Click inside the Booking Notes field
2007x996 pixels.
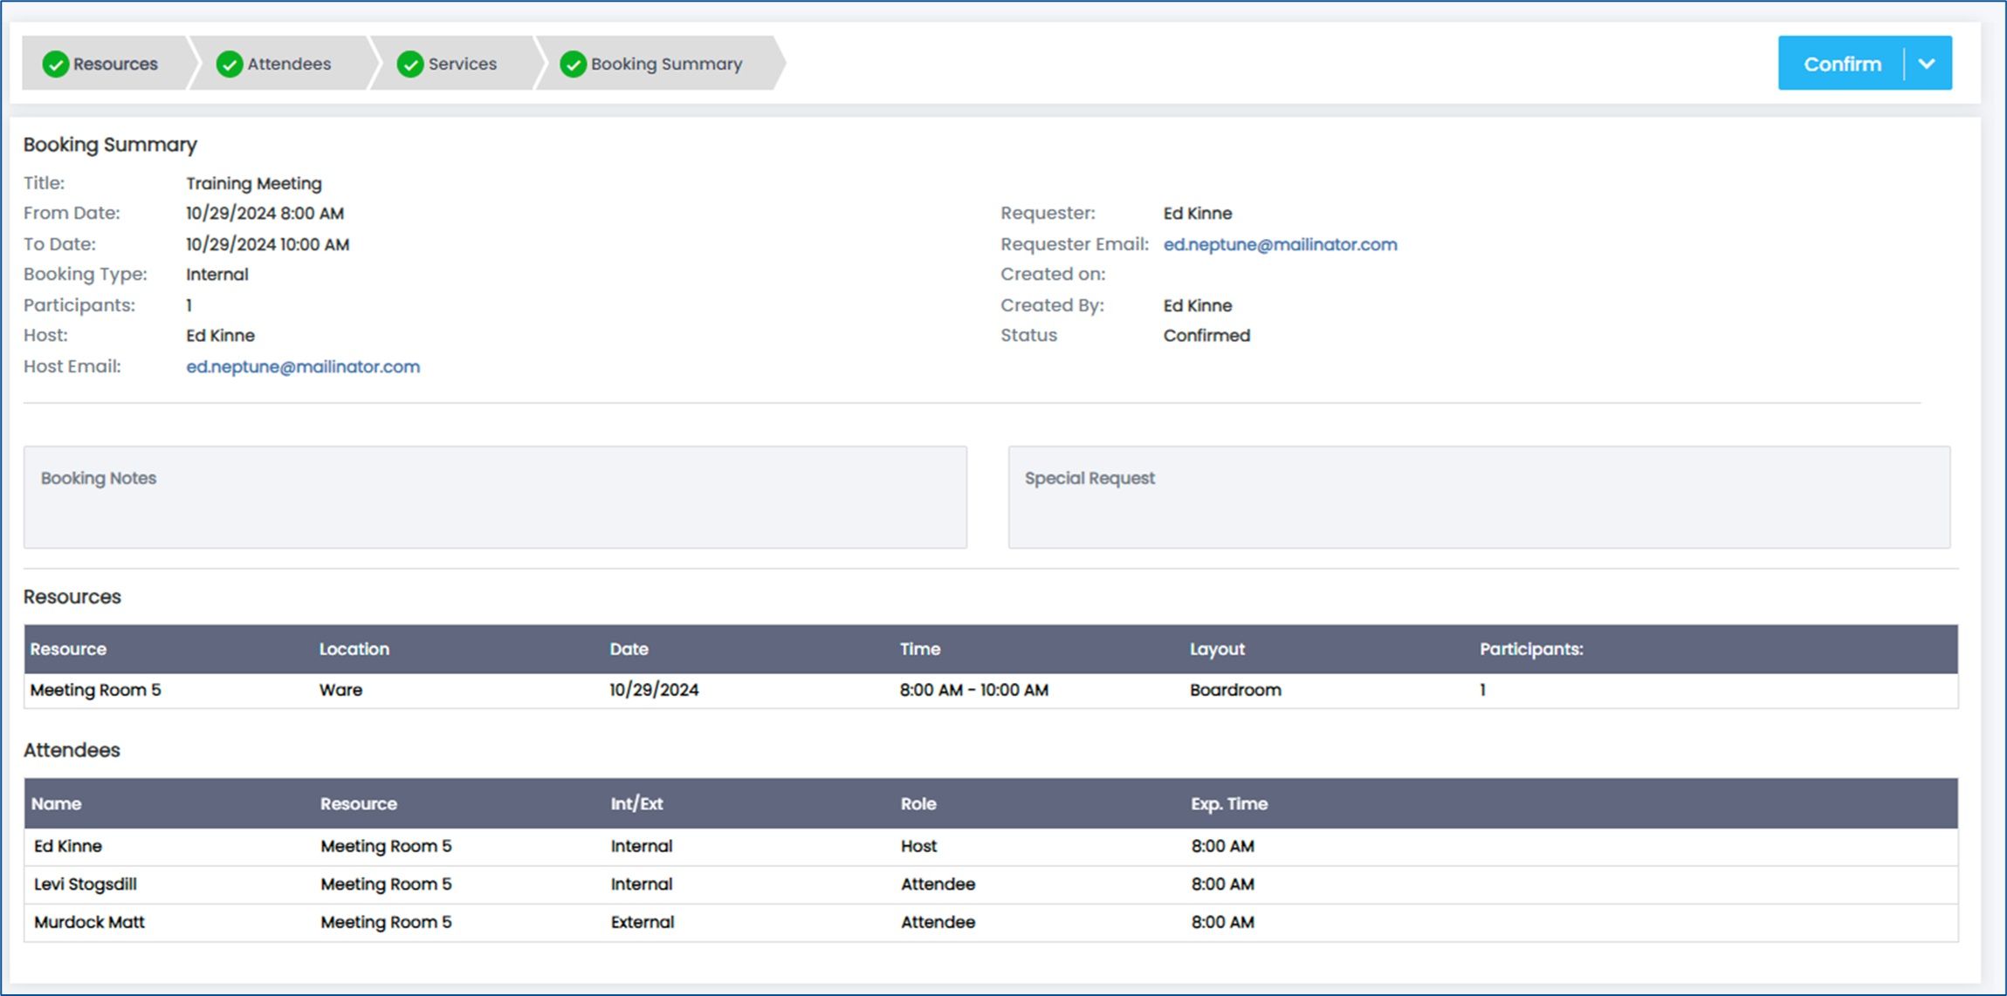point(495,497)
